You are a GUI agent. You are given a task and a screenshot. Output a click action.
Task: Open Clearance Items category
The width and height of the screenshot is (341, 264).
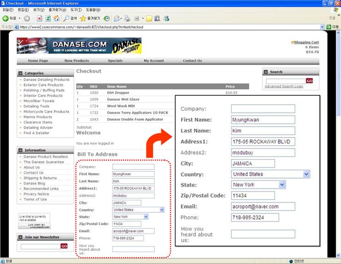[38, 122]
